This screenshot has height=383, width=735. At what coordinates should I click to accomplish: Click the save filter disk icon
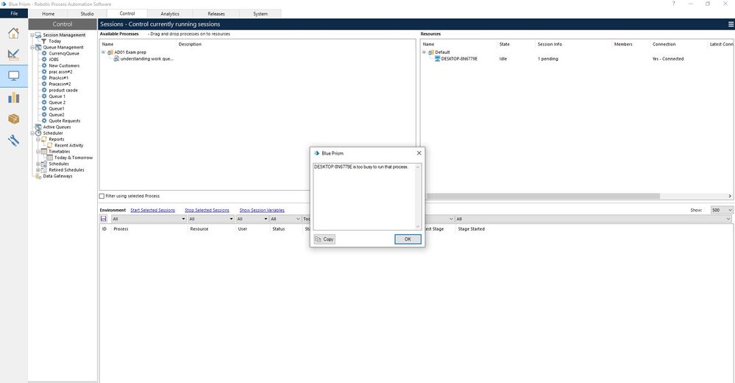(104, 219)
